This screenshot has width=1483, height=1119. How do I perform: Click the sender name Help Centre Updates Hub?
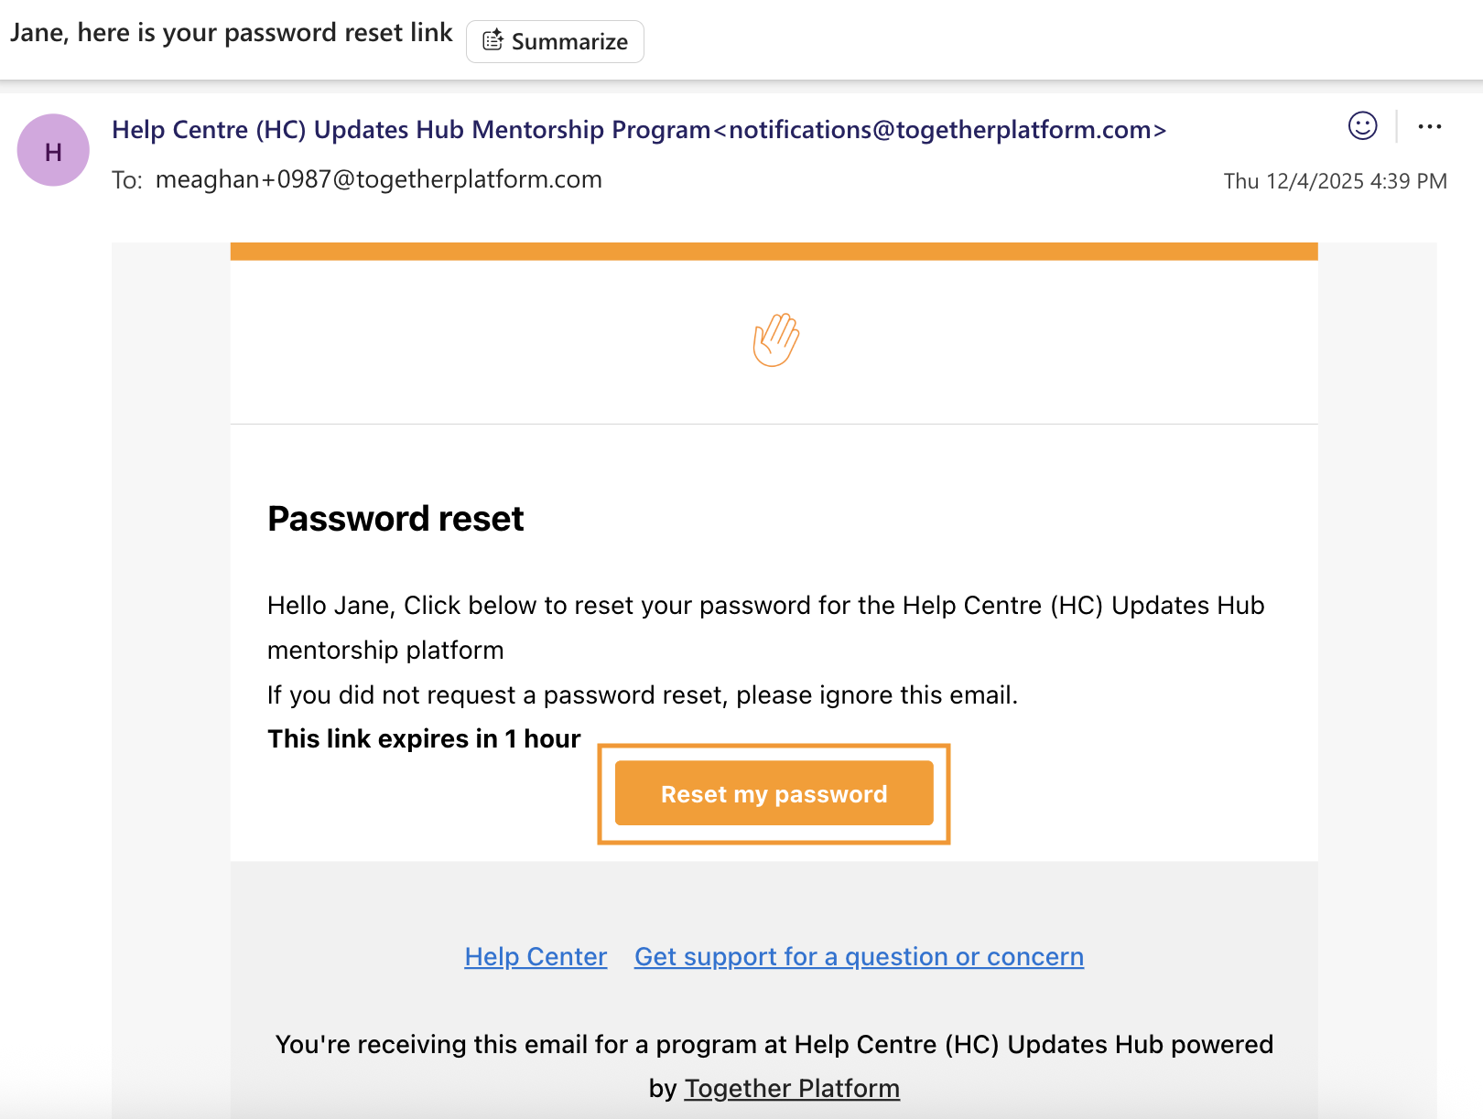(x=410, y=130)
